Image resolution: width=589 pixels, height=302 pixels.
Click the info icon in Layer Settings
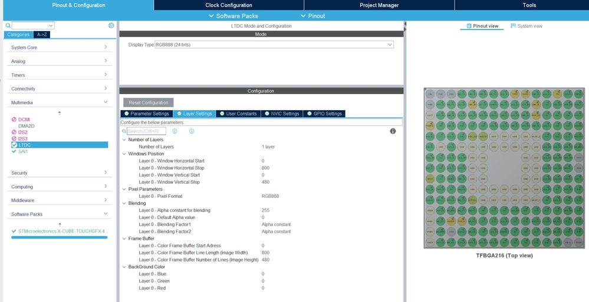coord(393,131)
